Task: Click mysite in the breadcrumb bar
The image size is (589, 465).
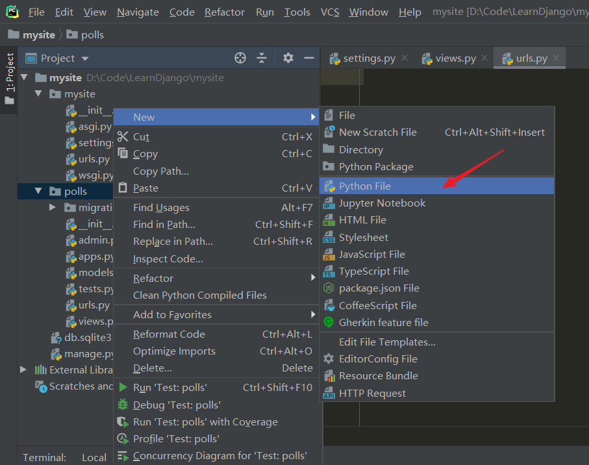Action: pyautogui.click(x=32, y=34)
